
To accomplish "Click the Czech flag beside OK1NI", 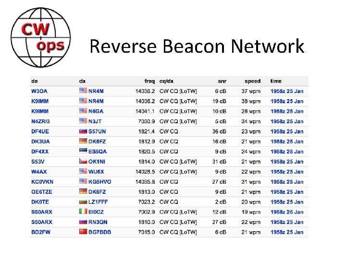I will click(x=83, y=161).
